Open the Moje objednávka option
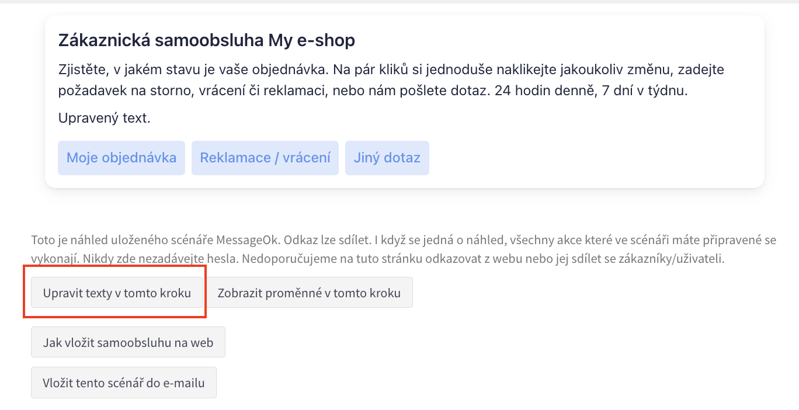Viewport: 799px width, 410px height. [121, 158]
